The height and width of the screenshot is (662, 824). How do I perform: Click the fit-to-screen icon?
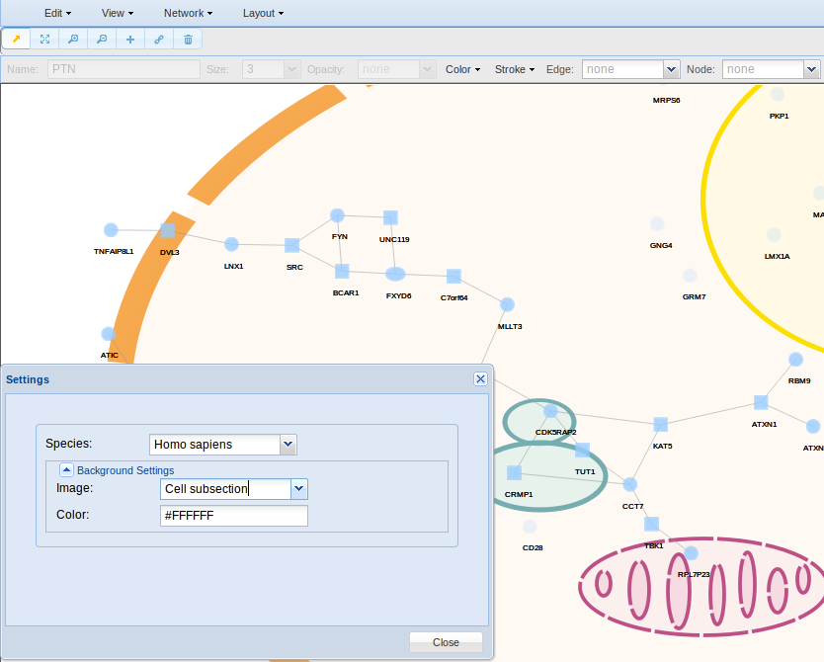(x=44, y=40)
